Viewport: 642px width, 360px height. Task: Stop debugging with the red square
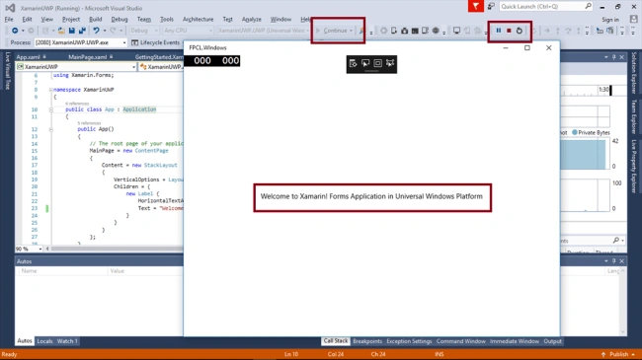tap(509, 31)
